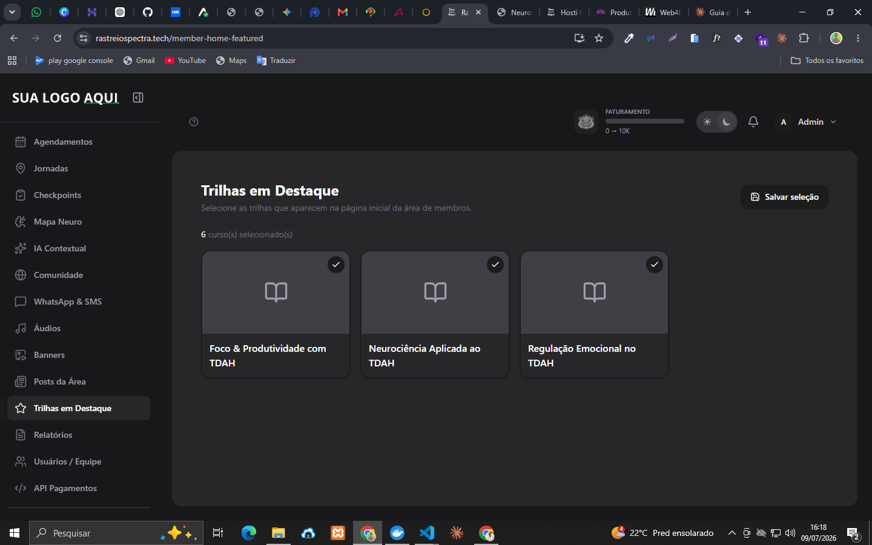
Task: Open the Traduzir bookmark
Action: (x=276, y=61)
